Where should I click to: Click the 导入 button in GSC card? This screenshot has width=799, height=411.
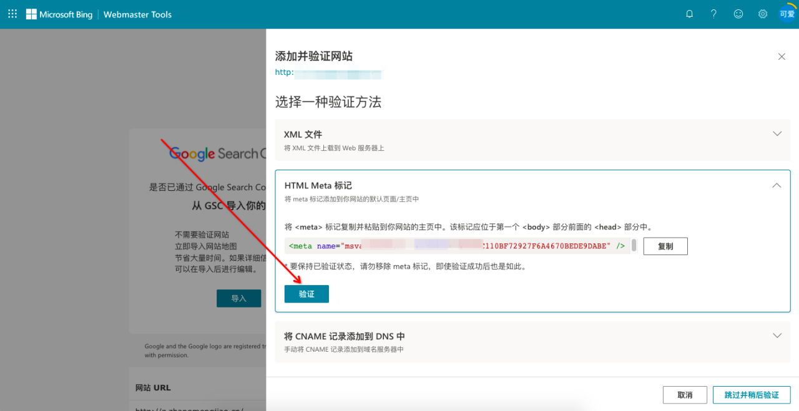click(239, 299)
